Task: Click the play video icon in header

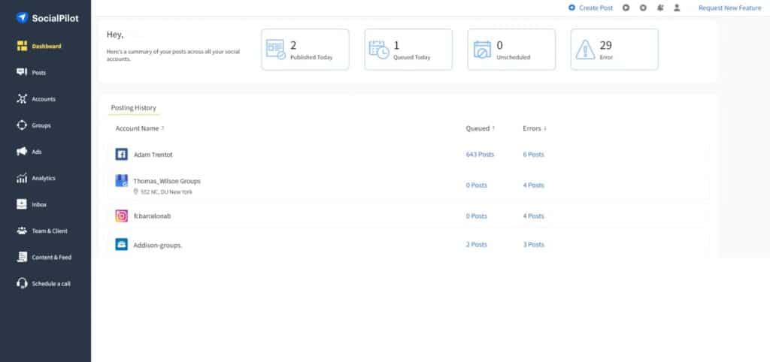Action: (626, 8)
